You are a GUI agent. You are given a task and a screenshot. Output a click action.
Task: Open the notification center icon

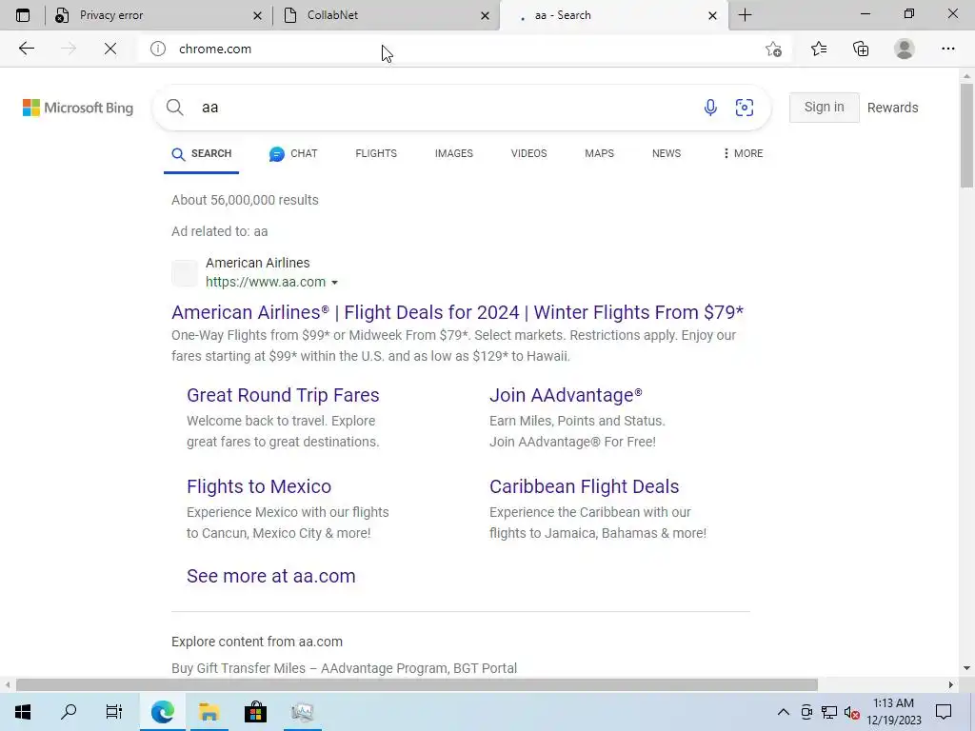[x=944, y=712]
